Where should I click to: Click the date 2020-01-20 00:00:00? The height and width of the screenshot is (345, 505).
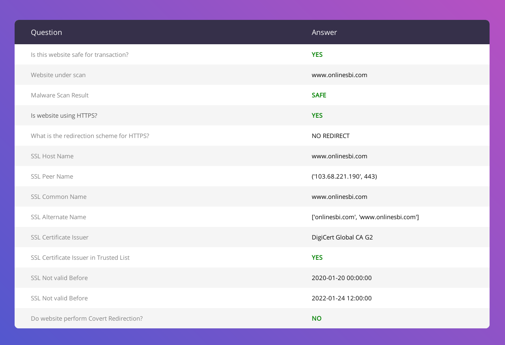pyautogui.click(x=342, y=278)
